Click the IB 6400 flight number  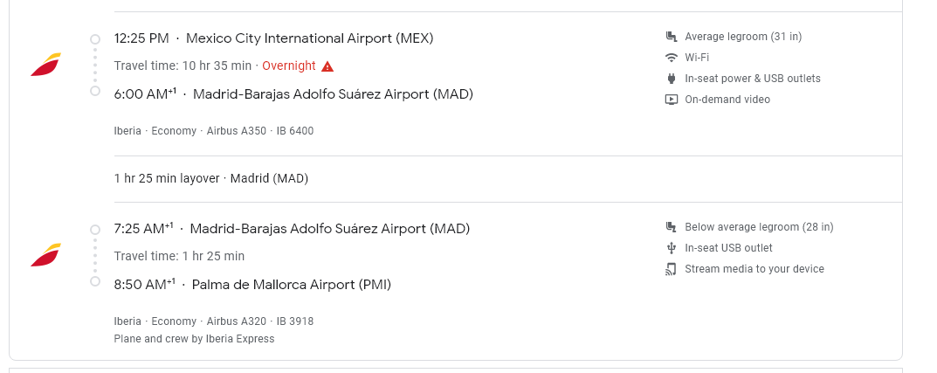(295, 131)
